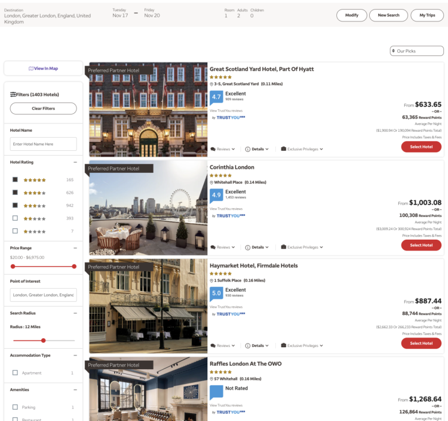Image resolution: width=448 pixels, height=421 pixels.
Task: Uncheck the four-star hotel rating filter
Action: (x=15, y=192)
